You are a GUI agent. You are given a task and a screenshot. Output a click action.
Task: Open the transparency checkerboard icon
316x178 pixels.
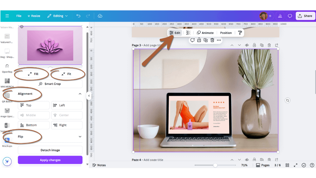188,33
